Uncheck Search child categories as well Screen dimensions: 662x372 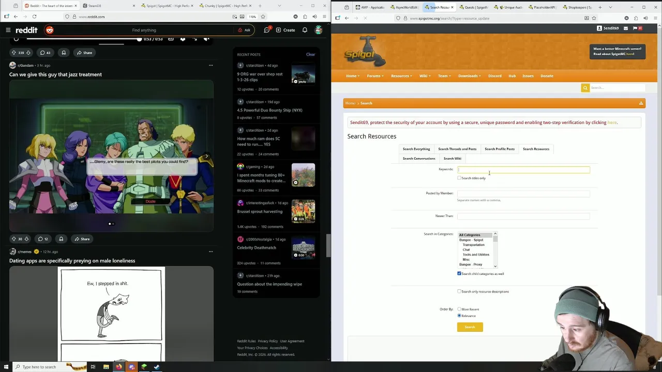tap(459, 273)
